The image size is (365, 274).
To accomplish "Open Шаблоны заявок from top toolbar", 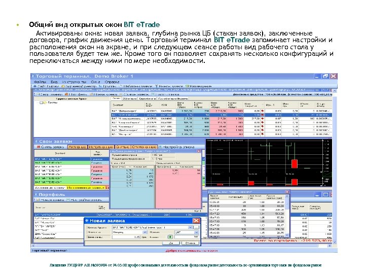I will [x=136, y=86].
